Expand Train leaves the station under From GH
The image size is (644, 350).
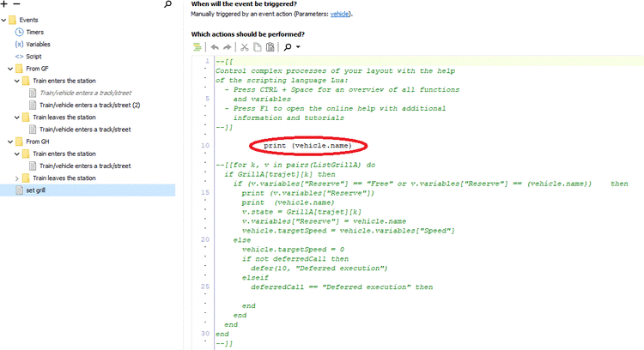(x=17, y=178)
